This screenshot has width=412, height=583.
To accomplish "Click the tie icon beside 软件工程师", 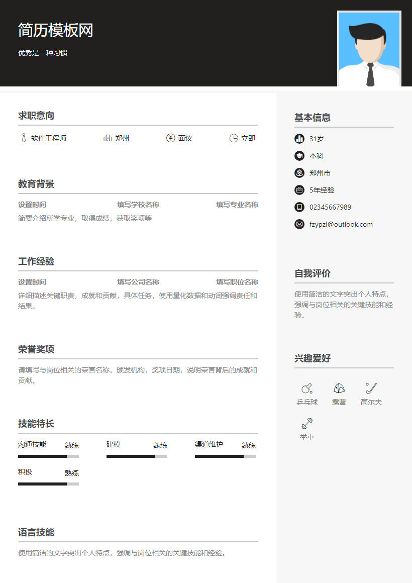I will 23,138.
